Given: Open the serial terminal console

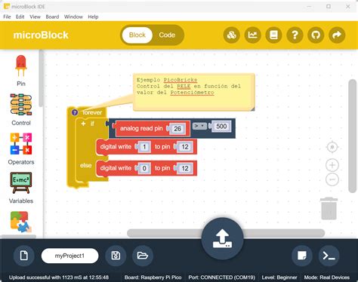Looking at the screenshot, I should point(329,256).
